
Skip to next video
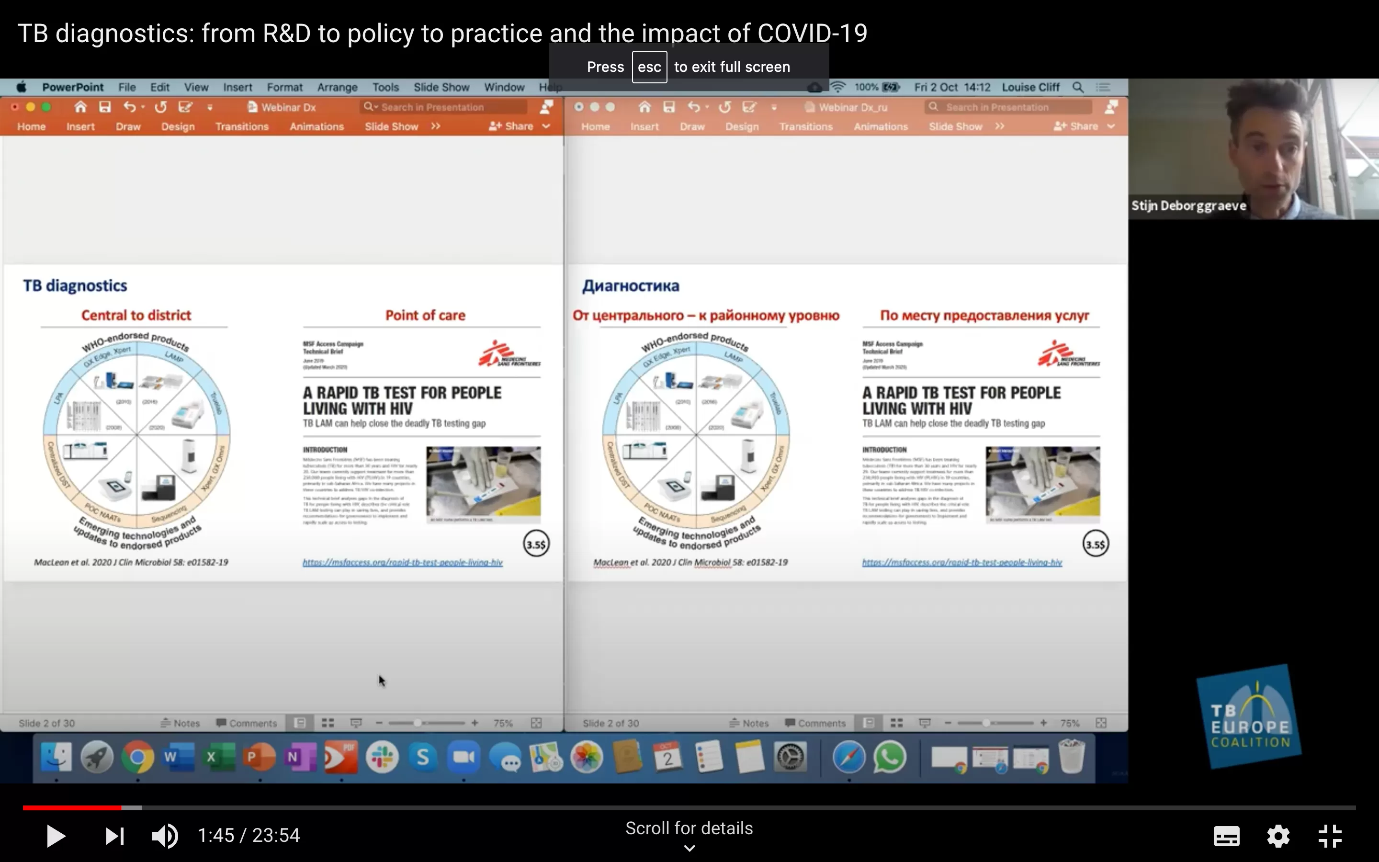114,836
